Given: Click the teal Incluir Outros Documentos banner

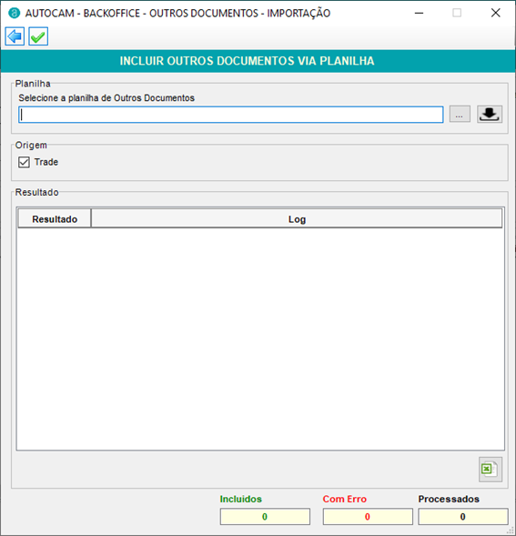Looking at the screenshot, I should click(258, 61).
